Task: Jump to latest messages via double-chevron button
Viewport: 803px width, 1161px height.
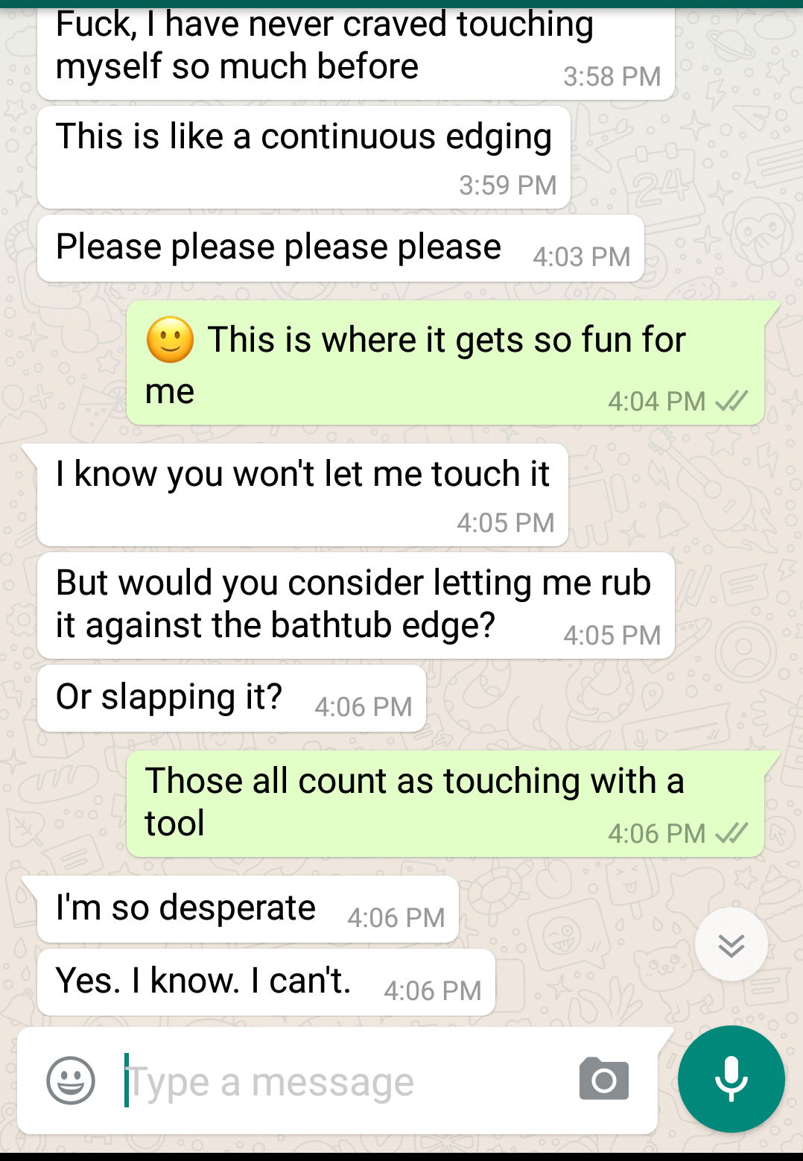Action: [x=731, y=944]
